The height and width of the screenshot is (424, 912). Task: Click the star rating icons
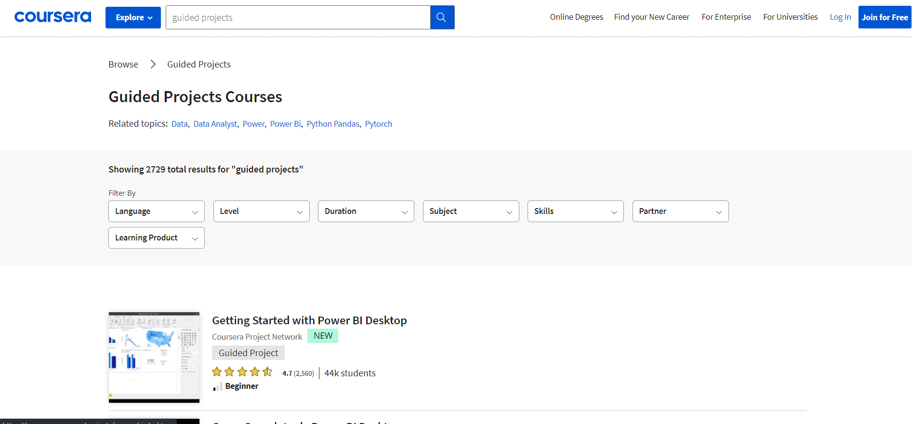[242, 372]
